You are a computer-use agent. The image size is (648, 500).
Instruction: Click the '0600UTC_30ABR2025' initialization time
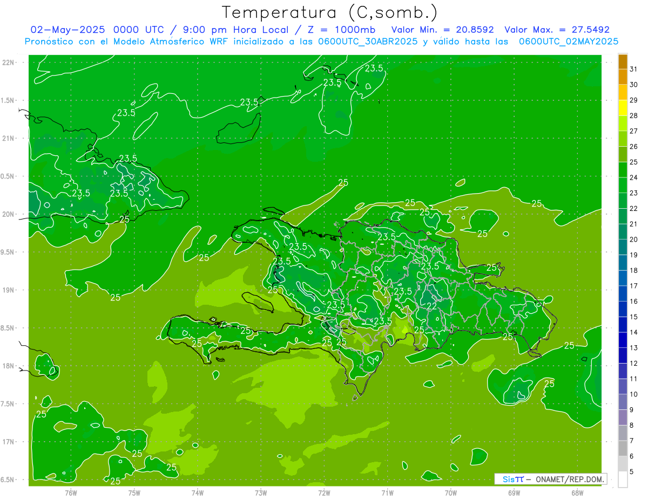pos(367,42)
